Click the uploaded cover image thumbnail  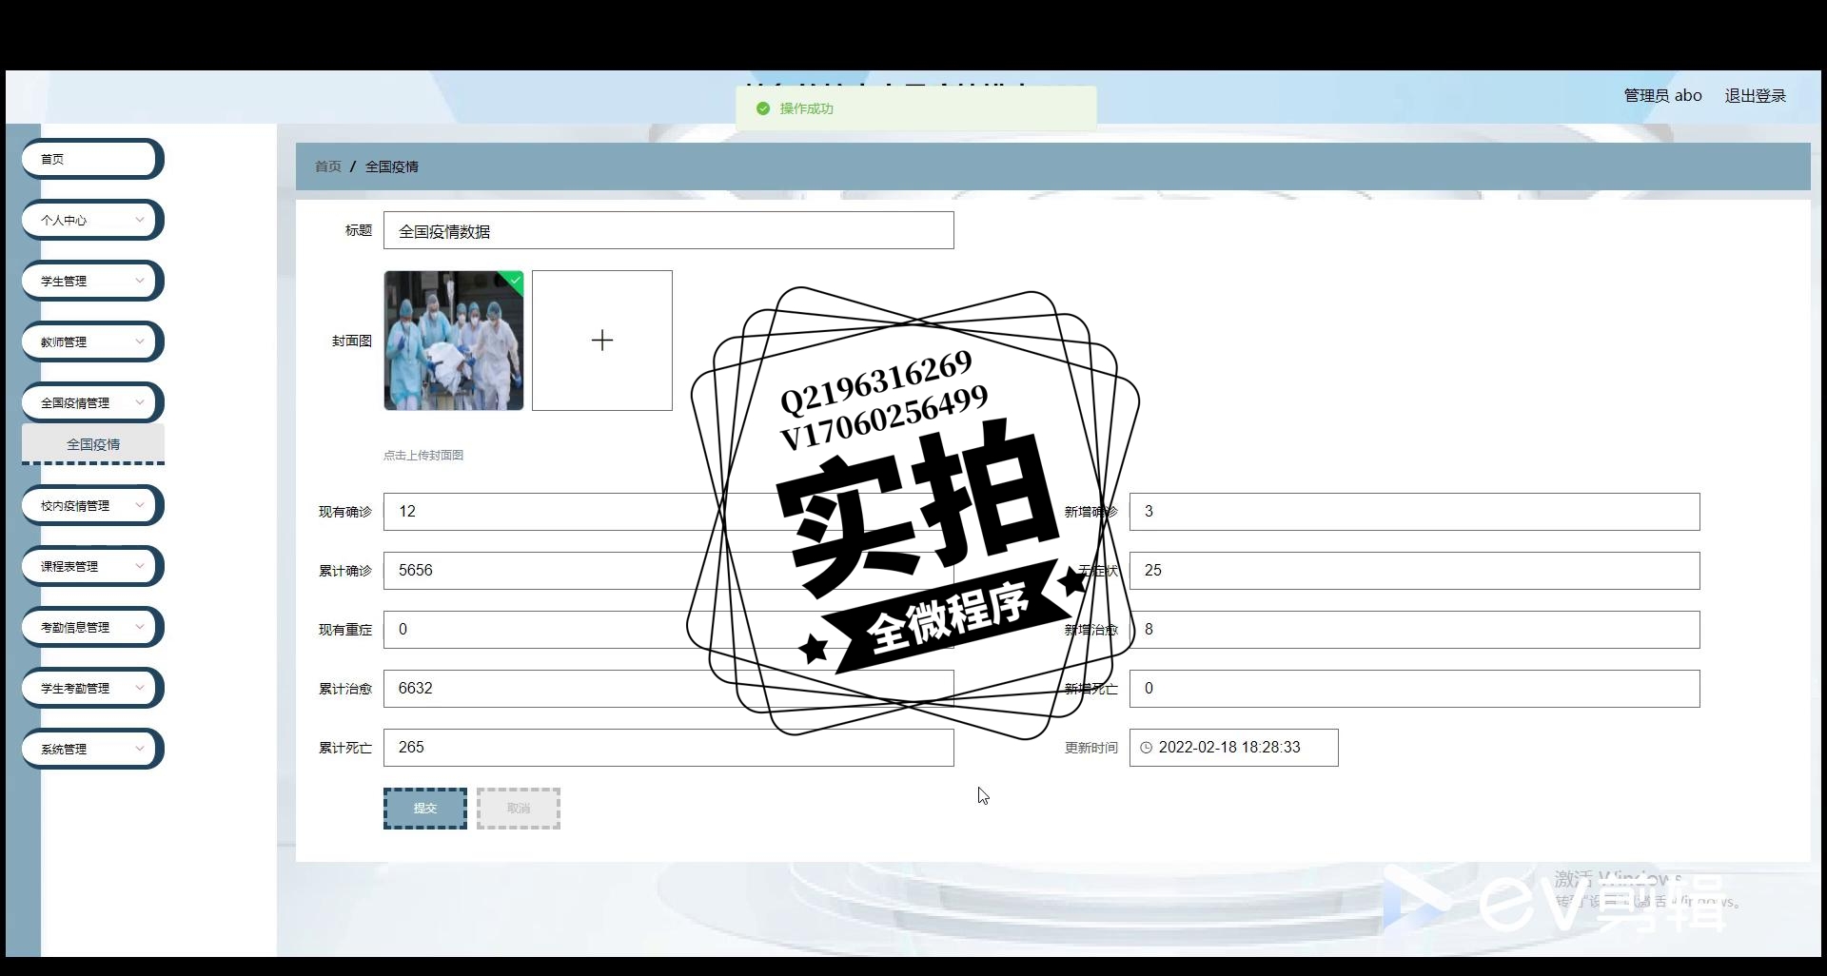[454, 341]
